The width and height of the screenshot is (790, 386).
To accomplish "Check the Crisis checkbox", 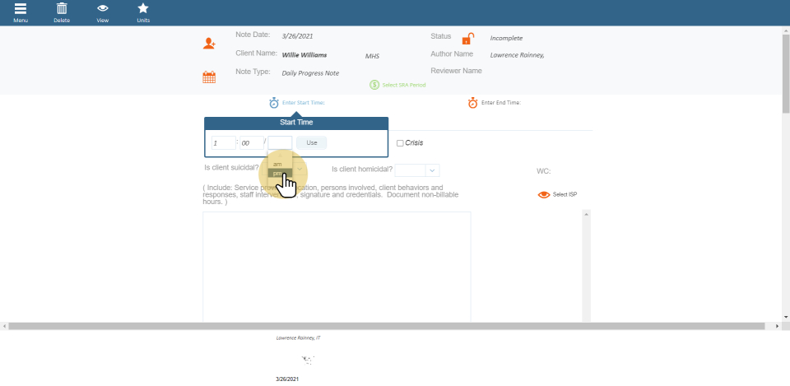I will (x=400, y=143).
